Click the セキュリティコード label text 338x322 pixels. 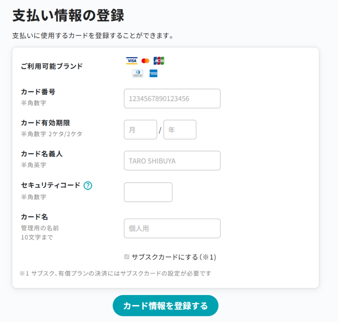(50, 185)
